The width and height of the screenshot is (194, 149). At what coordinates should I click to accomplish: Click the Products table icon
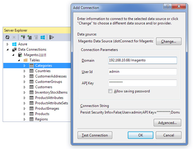[x=31, y=114]
